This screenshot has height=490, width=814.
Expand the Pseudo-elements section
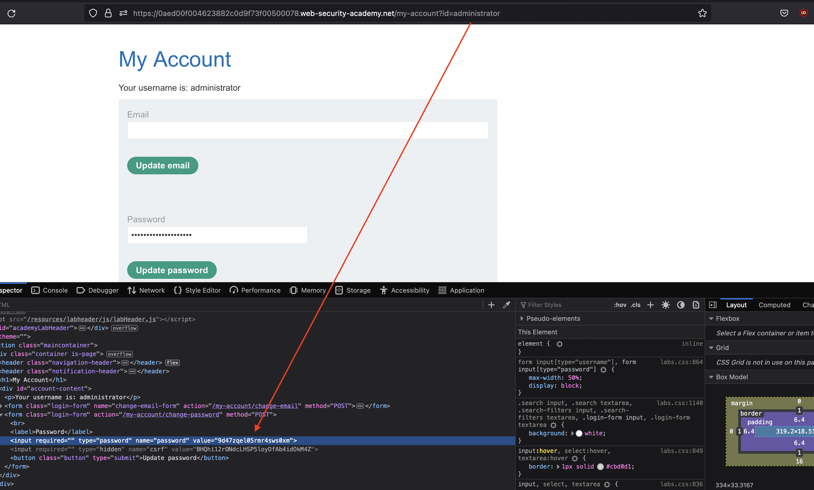coord(522,318)
